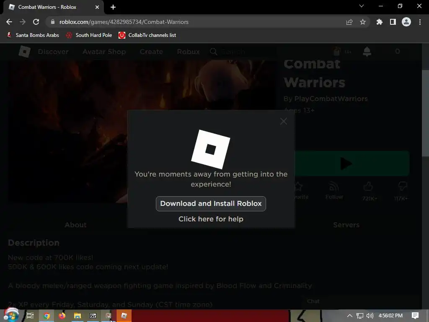This screenshot has height=322, width=429.
Task: Open network status tray icon
Action: point(360,316)
